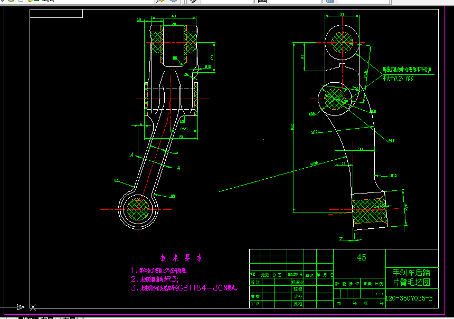The height and width of the screenshot is (319, 454).
Task: Select the scale value 1:1
Action: click(x=380, y=294)
